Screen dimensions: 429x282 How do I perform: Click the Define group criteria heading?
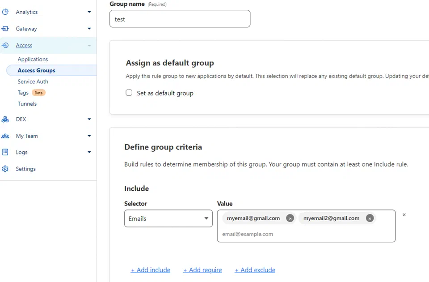point(163,147)
